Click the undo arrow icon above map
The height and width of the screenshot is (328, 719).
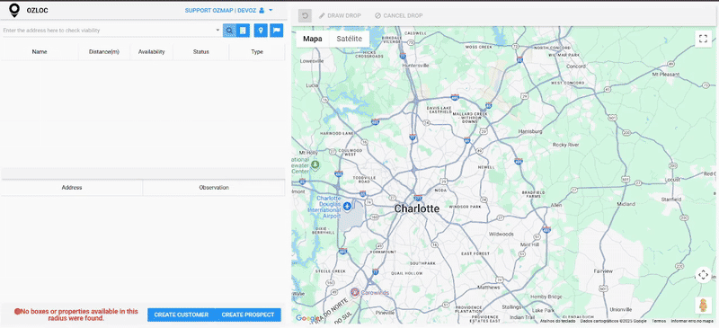pyautogui.click(x=305, y=15)
